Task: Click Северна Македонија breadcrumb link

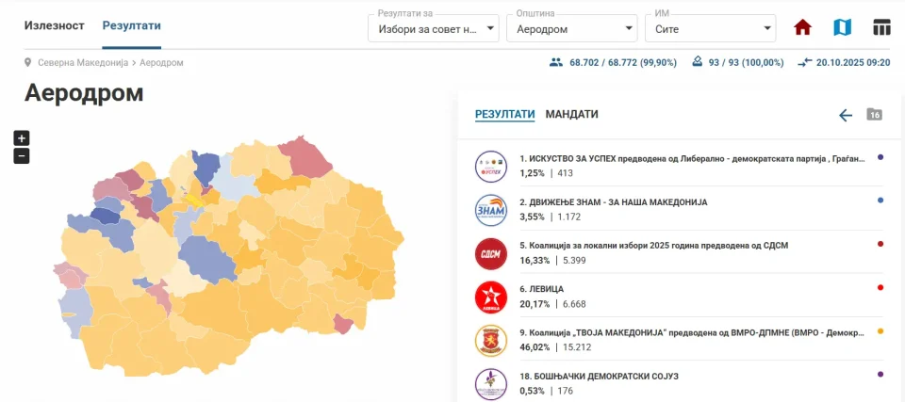Action: tap(83, 62)
